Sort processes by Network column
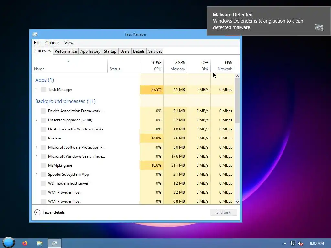This screenshot has height=248, width=331. point(222,66)
